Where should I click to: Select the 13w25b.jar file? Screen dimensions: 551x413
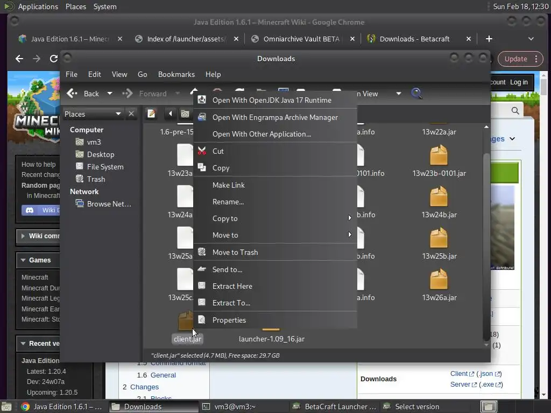click(x=439, y=244)
